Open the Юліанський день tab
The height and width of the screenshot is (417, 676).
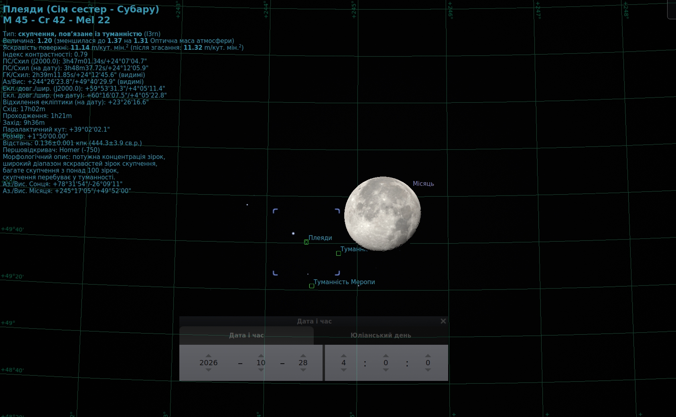tap(381, 336)
